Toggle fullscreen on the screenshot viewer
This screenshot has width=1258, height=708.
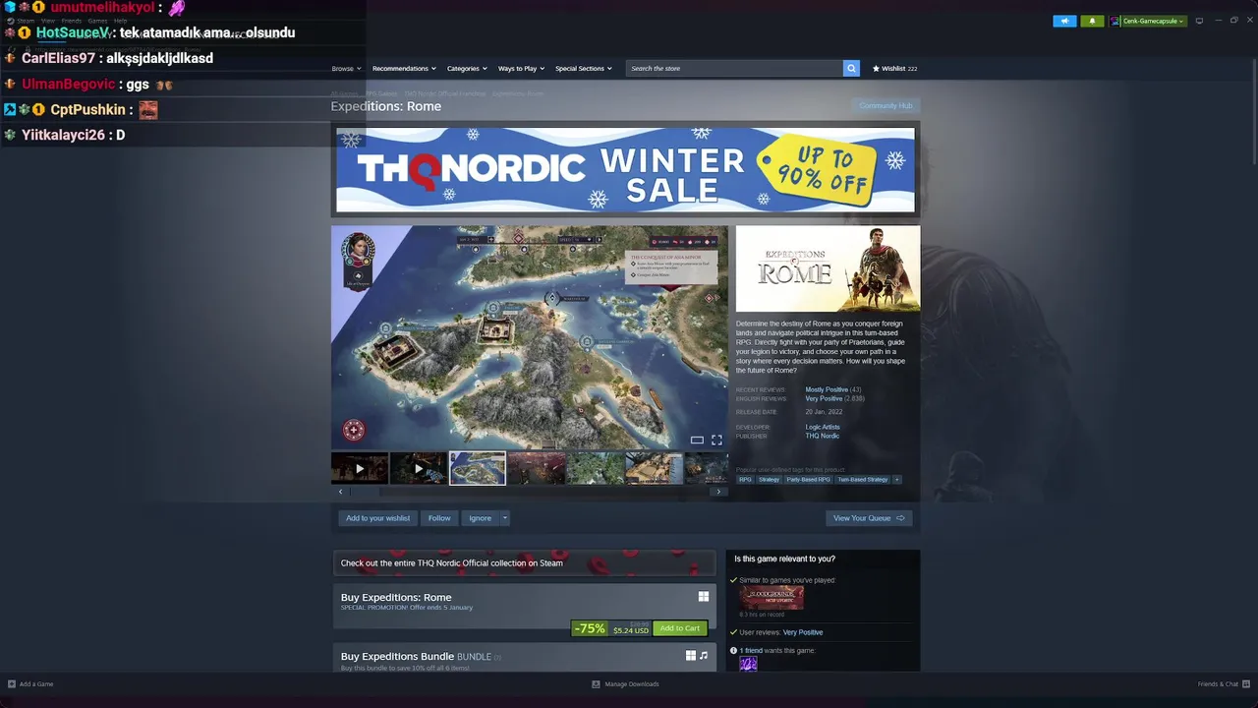click(x=716, y=440)
